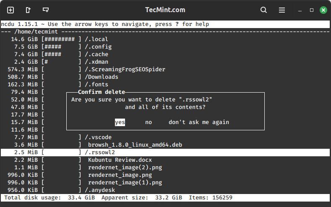The height and width of the screenshot is (207, 331).
Task: Select the don't ask me again option
Action: click(x=199, y=122)
